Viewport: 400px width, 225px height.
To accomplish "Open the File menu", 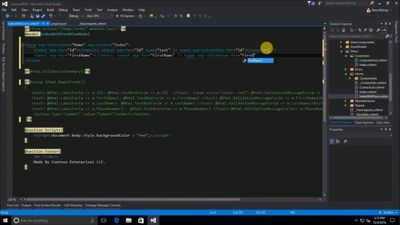I will pos(4,10).
